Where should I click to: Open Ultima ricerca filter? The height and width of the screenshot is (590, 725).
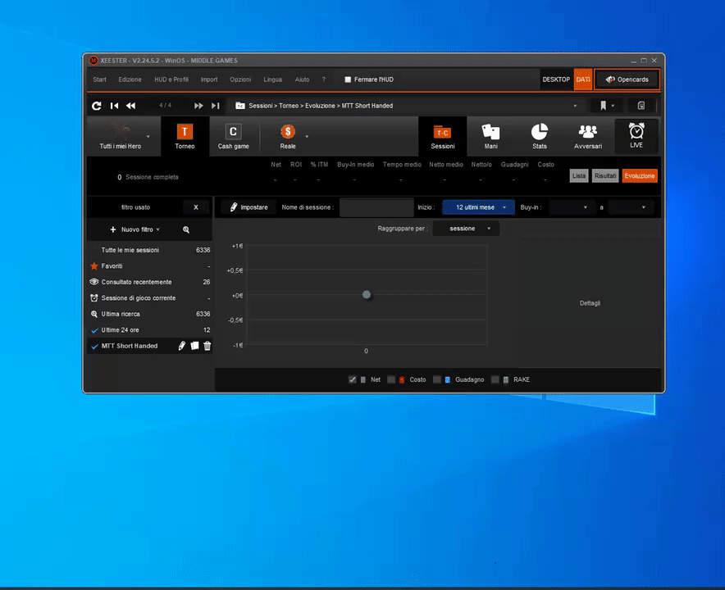pyautogui.click(x=150, y=314)
